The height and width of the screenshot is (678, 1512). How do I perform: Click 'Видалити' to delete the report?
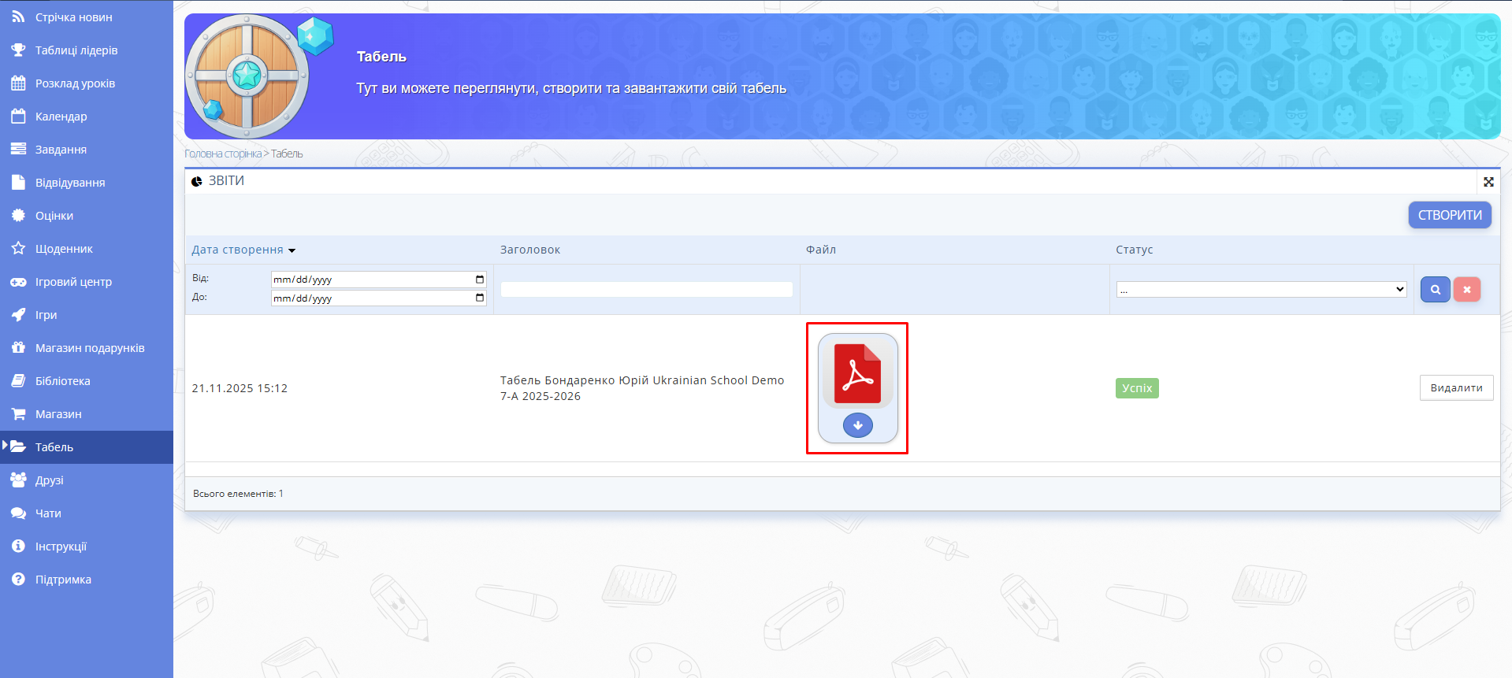[x=1456, y=388]
